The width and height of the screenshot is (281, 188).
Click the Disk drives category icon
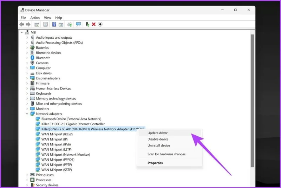[32, 73]
